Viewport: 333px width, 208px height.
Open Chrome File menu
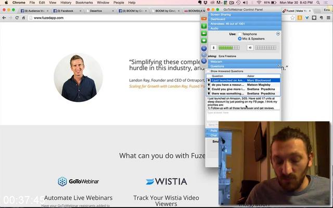tap(32, 3)
